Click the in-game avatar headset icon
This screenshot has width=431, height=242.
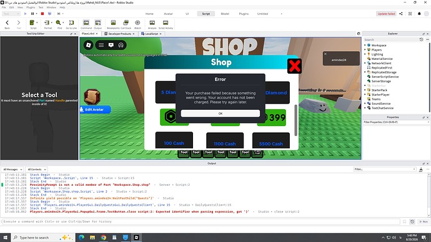121,45
